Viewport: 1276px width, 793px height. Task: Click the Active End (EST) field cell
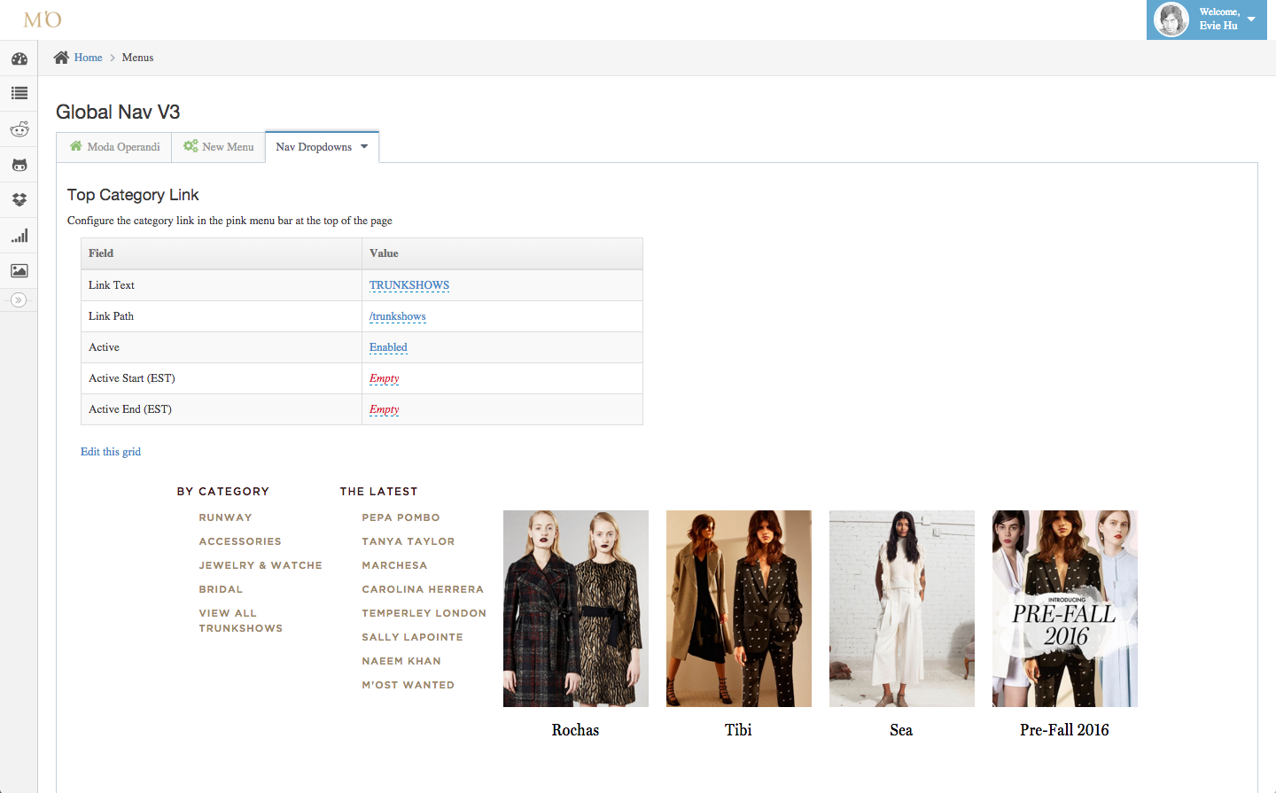(x=222, y=409)
